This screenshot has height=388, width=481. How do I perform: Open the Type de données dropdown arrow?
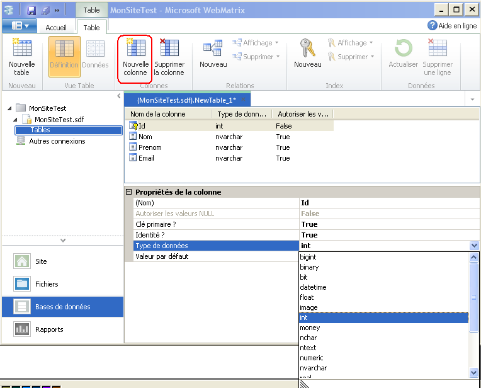tap(474, 246)
